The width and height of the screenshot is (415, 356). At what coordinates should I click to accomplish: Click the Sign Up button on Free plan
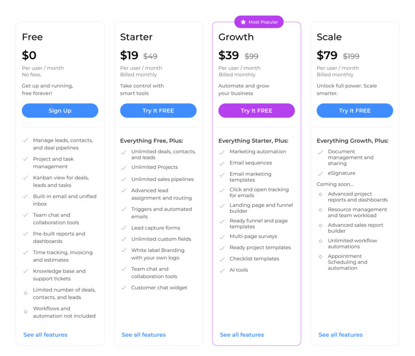pos(60,111)
